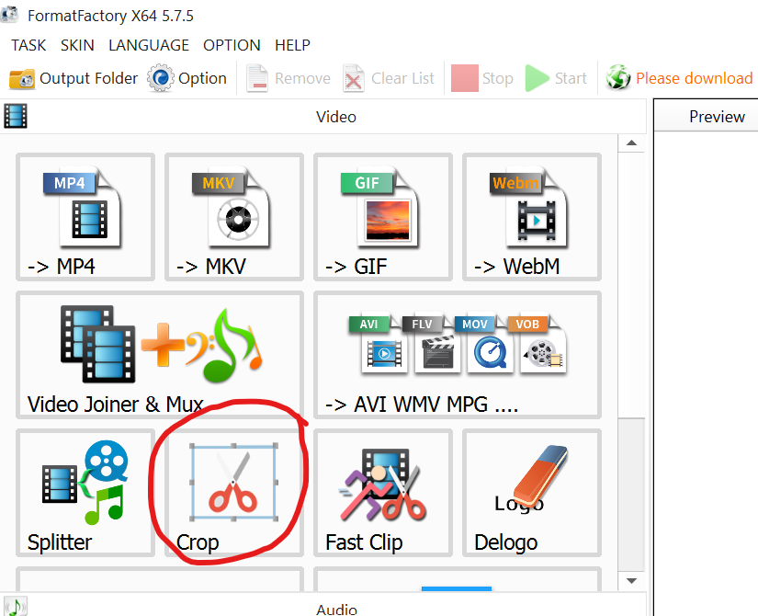Open the -> MKV converter tile
This screenshot has width=758, height=616.
[x=234, y=217]
